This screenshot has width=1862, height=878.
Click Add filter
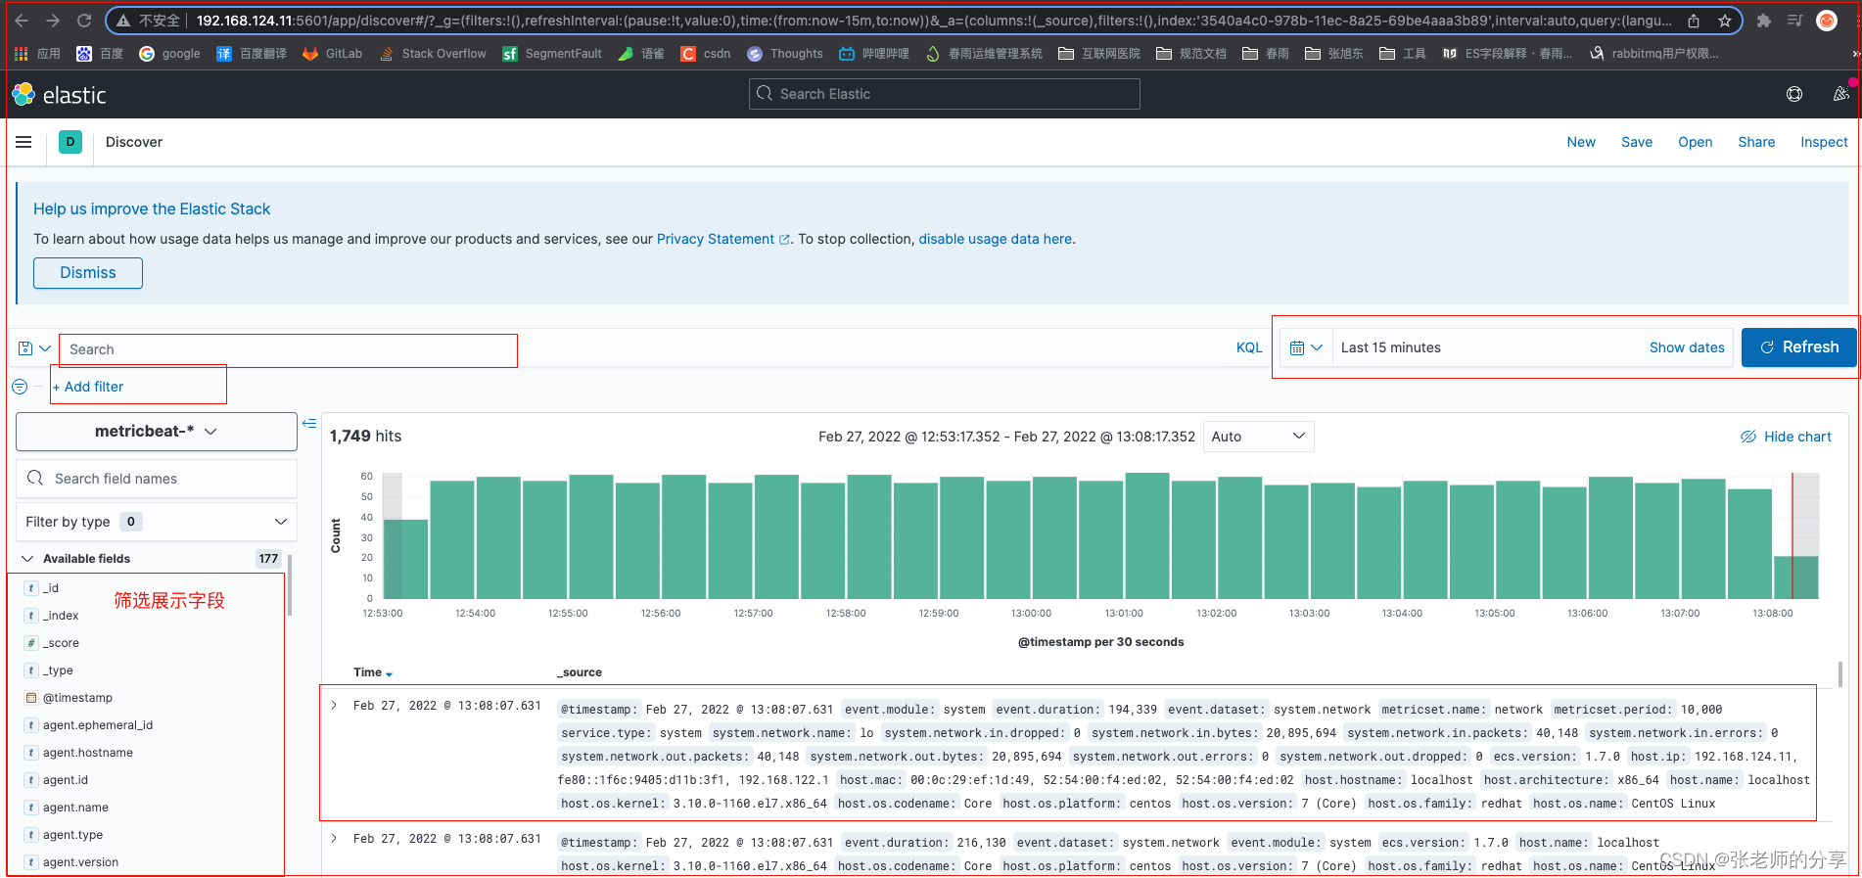click(89, 387)
